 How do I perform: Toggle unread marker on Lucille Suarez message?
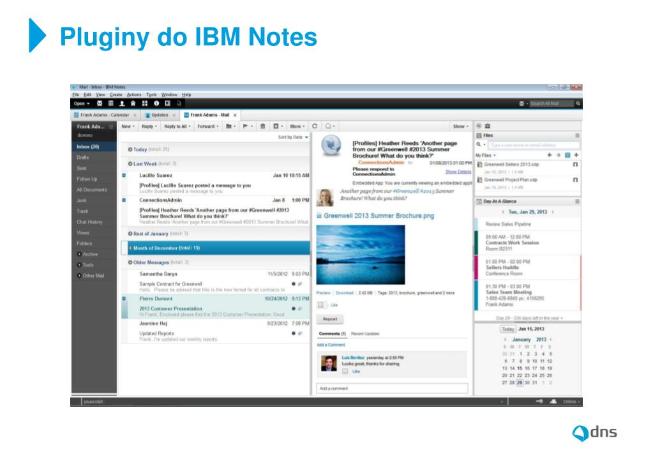(x=124, y=176)
